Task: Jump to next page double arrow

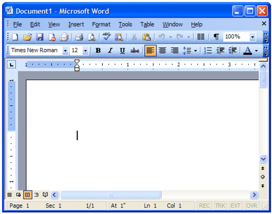Action: [x=263, y=186]
